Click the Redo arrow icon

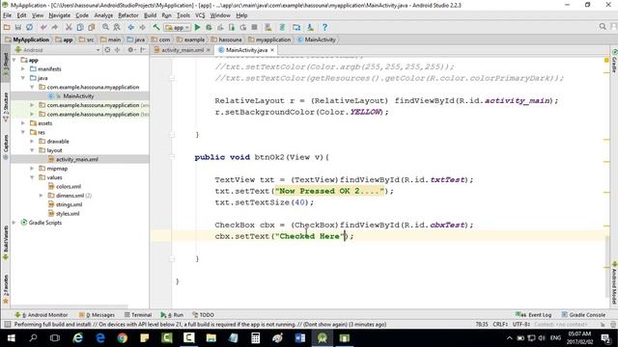55,27
